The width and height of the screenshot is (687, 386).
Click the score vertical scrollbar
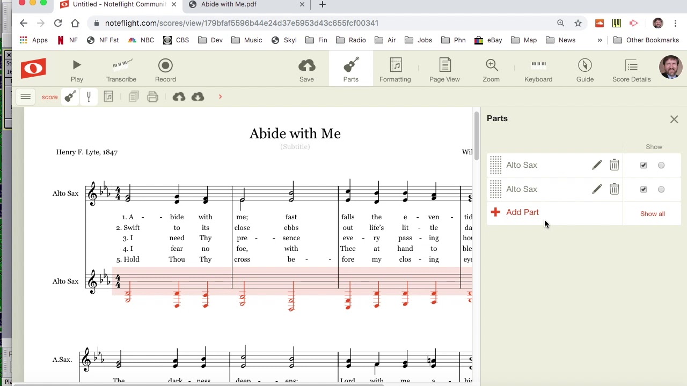(x=476, y=137)
